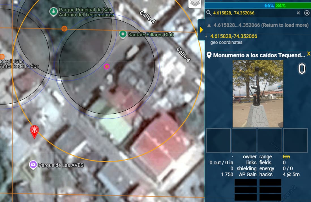This screenshot has width=311, height=202.
Task: Enlarge the monument portal photo
Action: pyautogui.click(x=258, y=94)
